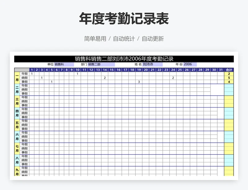This screenshot has height=190, width=248.
Task: Click the 五月 month label
Action: [x=17, y=125]
